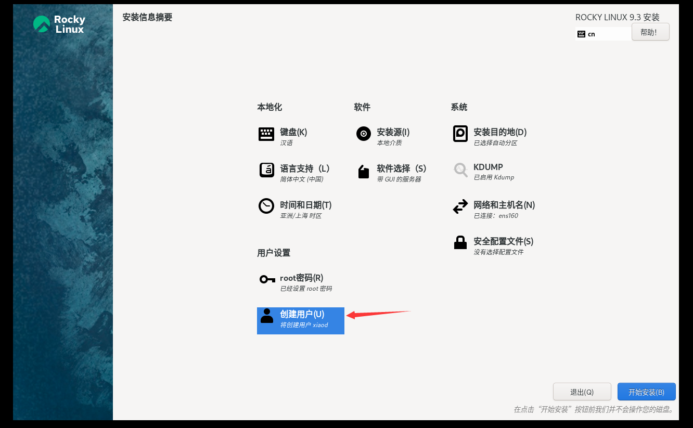Open the Security Profile lock icon
The image size is (693, 428).
point(460,242)
